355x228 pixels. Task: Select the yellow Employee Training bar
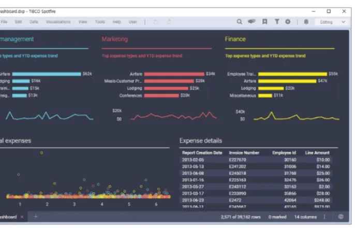(292, 74)
